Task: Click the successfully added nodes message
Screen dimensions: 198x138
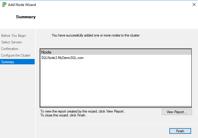Action: tap(96, 35)
